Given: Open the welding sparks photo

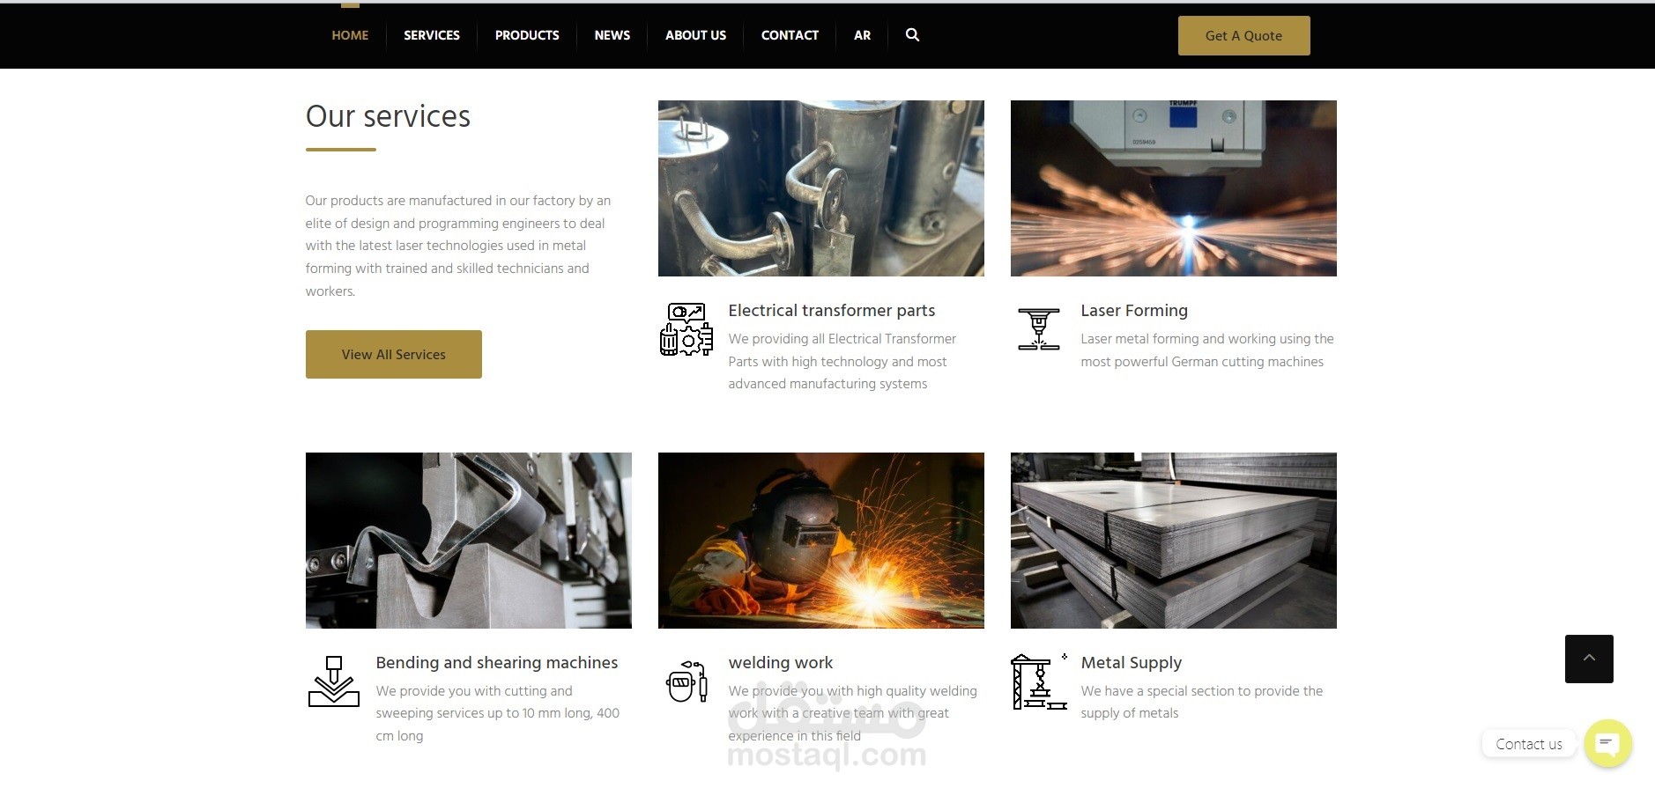Looking at the screenshot, I should pyautogui.click(x=821, y=541).
